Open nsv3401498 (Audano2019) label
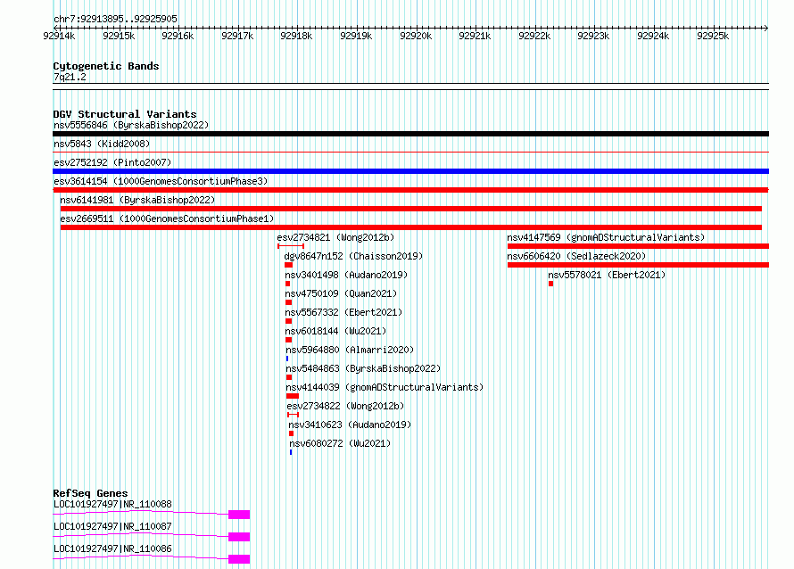 point(346,275)
